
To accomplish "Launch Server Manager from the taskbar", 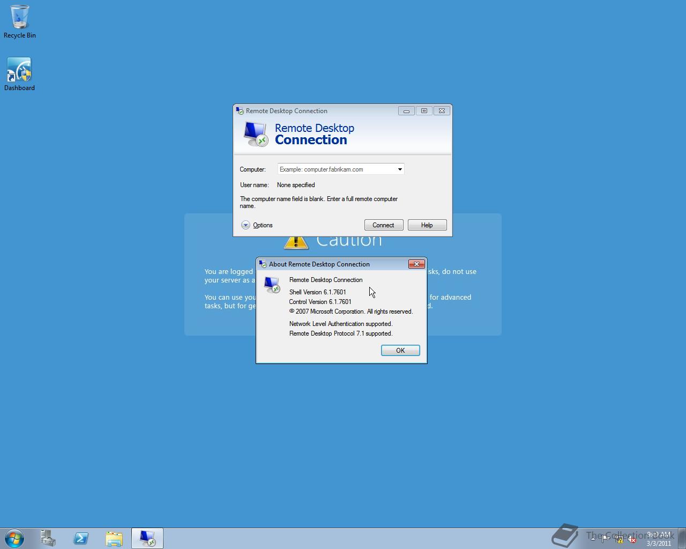I will (x=48, y=538).
